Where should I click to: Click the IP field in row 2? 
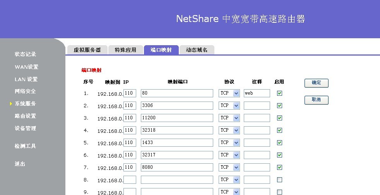[x=130, y=105]
